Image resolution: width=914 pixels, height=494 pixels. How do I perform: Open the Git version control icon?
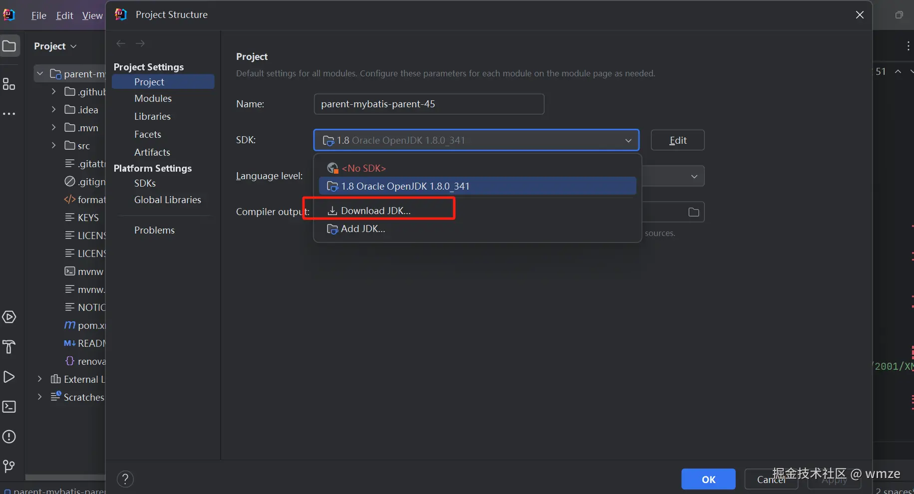click(9, 467)
